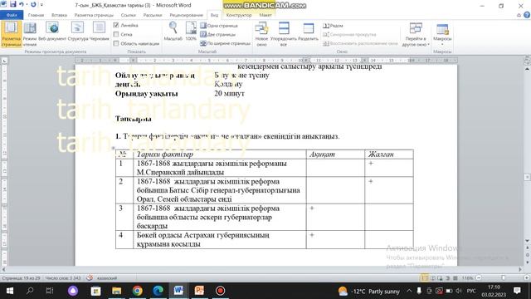Collapse the ribbon with arrow icon
The height and width of the screenshot is (299, 531).
coord(519,15)
